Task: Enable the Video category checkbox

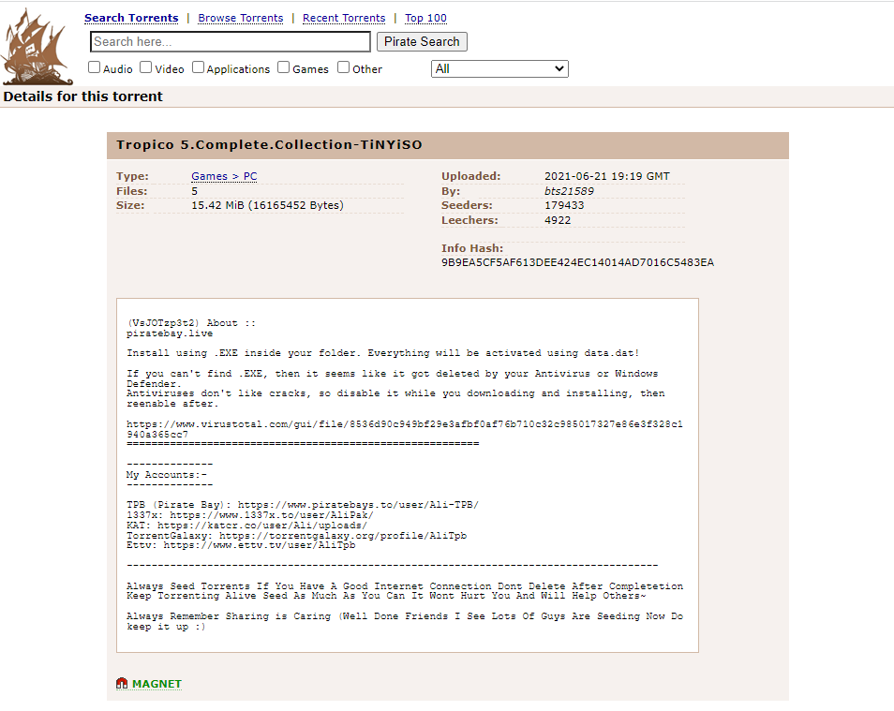Action: click(x=146, y=67)
